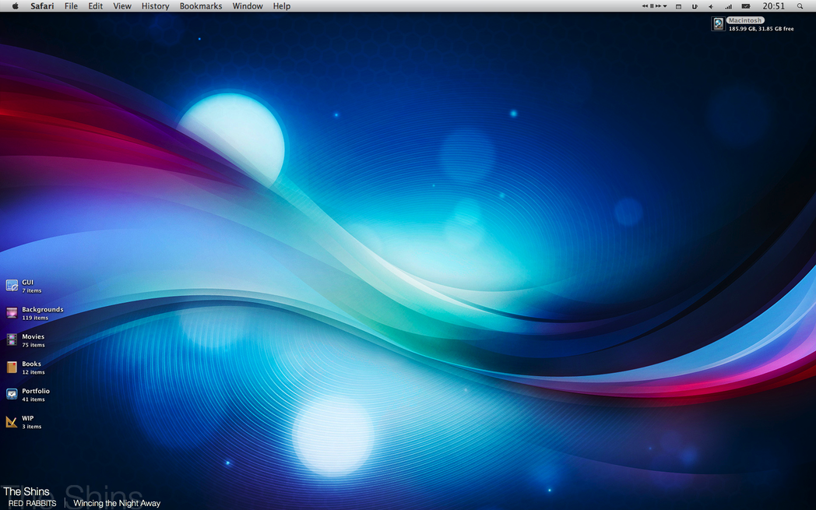Click the signal strength bars icon
This screenshot has height=510, width=816.
tap(728, 6)
